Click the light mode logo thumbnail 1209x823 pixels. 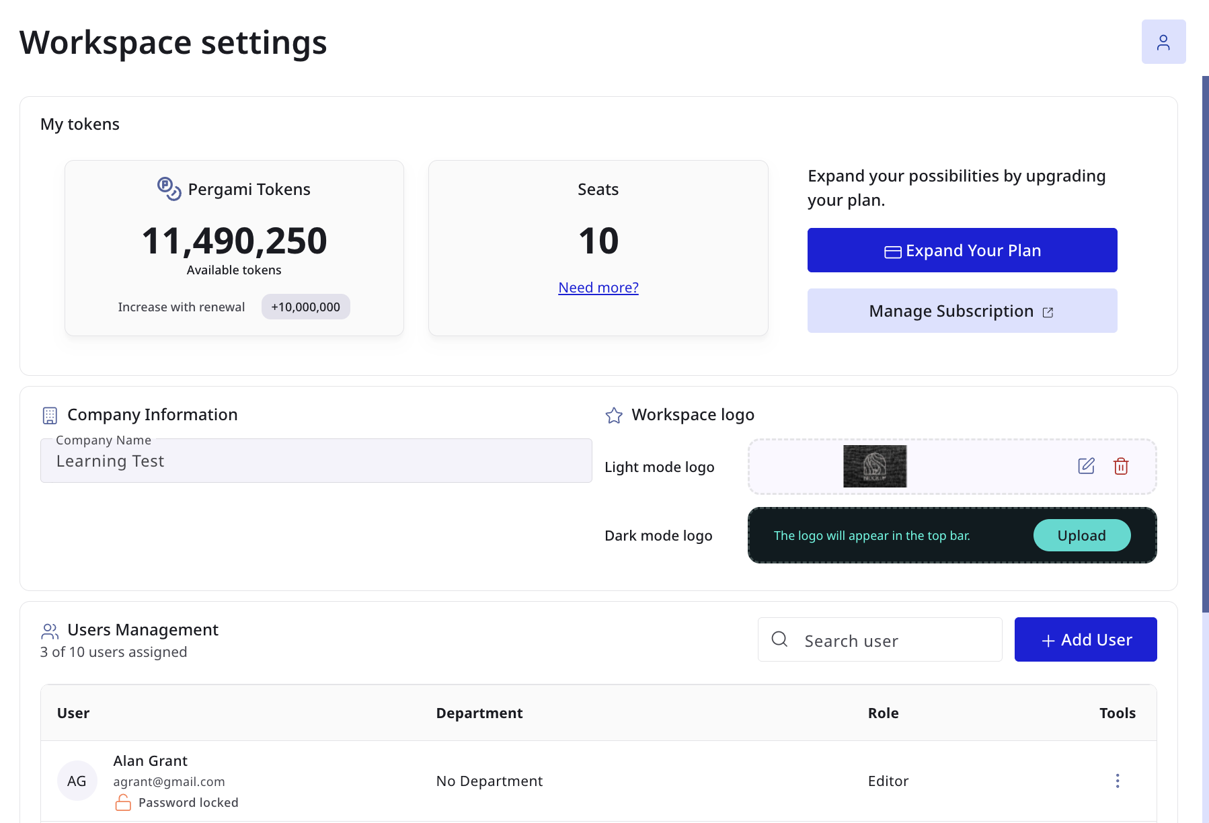[x=875, y=466]
